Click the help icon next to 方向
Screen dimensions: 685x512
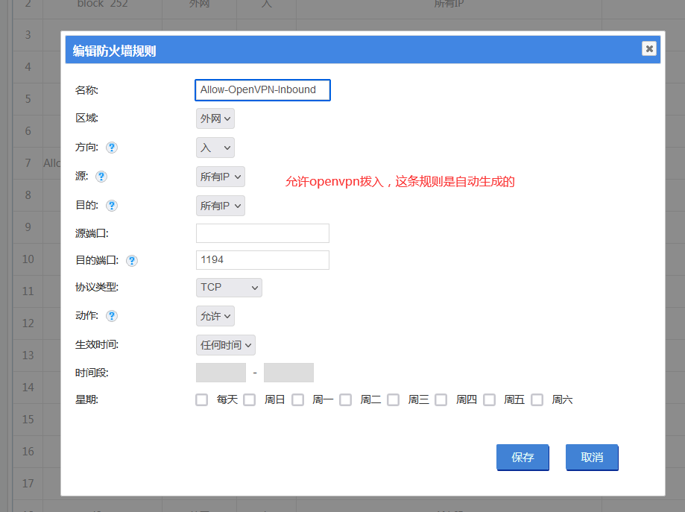tap(112, 148)
